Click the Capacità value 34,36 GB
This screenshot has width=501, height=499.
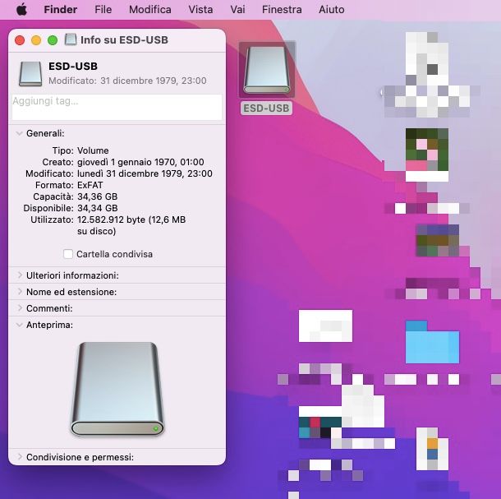coord(98,196)
